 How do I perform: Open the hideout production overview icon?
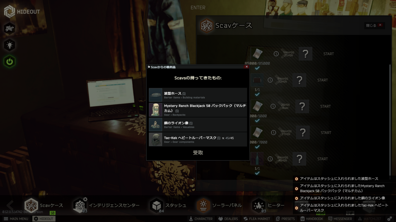tap(10, 28)
